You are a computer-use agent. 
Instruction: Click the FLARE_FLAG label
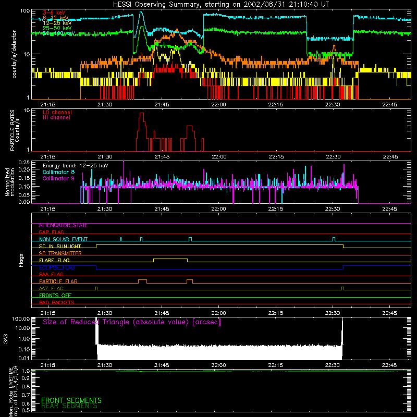54,260
